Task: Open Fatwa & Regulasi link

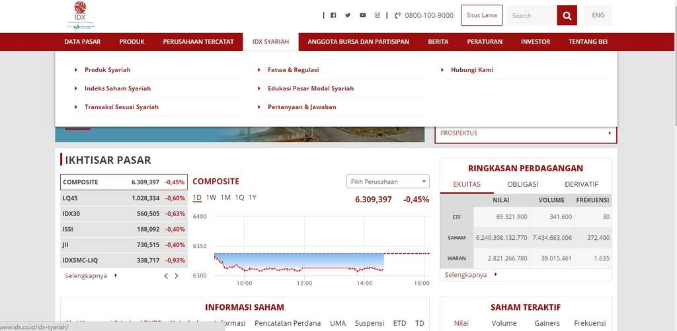Action: point(294,69)
